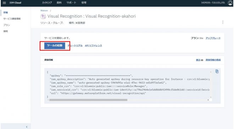Click the masked "apikey" value line
Screen dimensions: 234x129
click(91, 76)
